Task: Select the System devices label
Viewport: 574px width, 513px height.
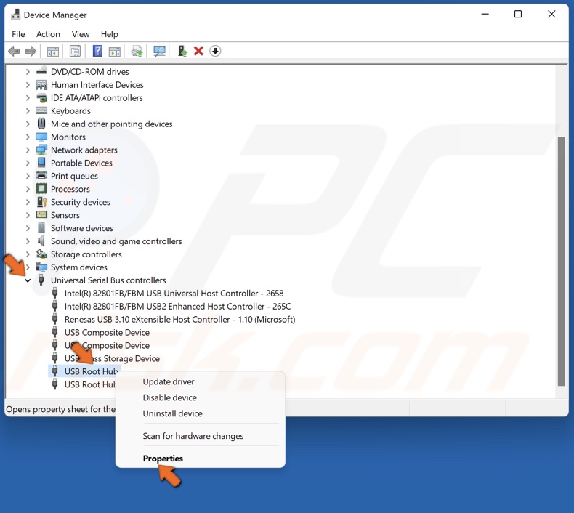Action: 79,267
